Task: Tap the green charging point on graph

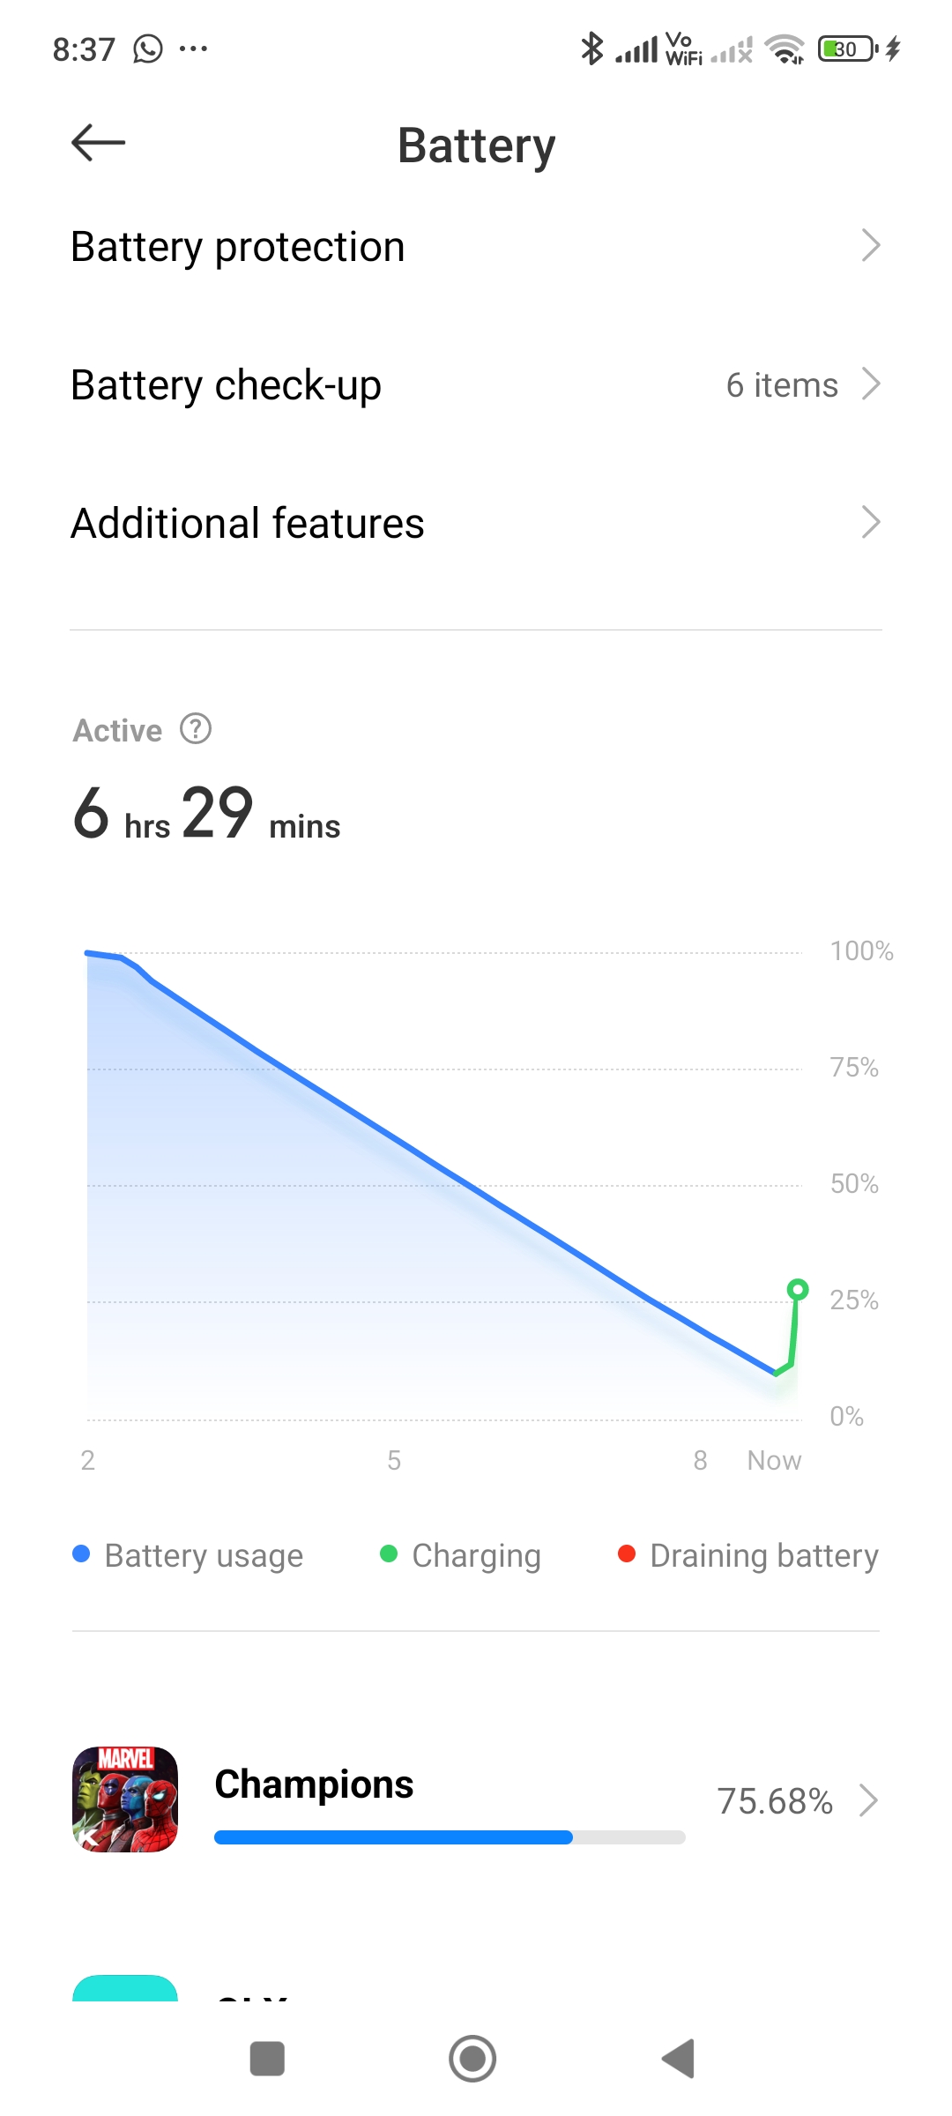Action: [x=798, y=1290]
